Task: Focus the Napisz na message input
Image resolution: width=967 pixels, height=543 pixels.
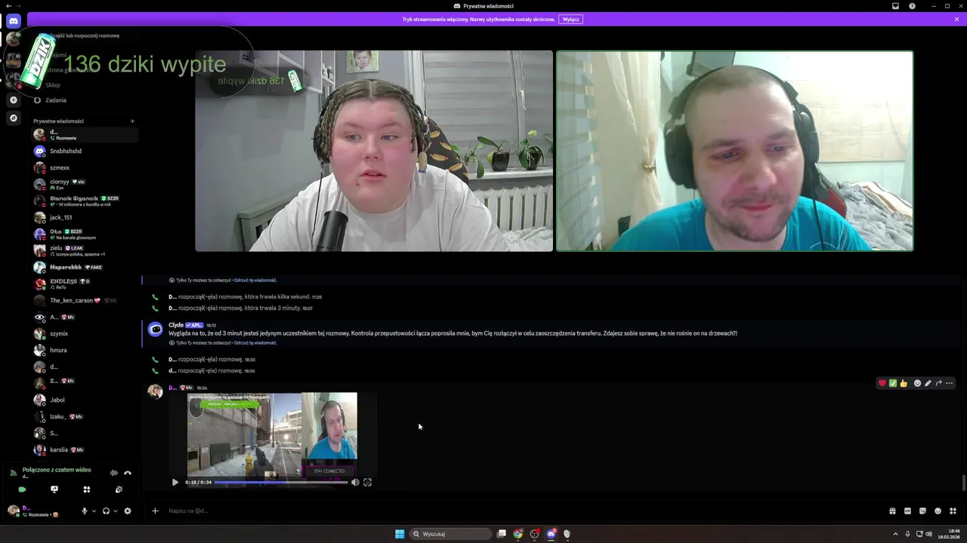Action: tap(521, 511)
